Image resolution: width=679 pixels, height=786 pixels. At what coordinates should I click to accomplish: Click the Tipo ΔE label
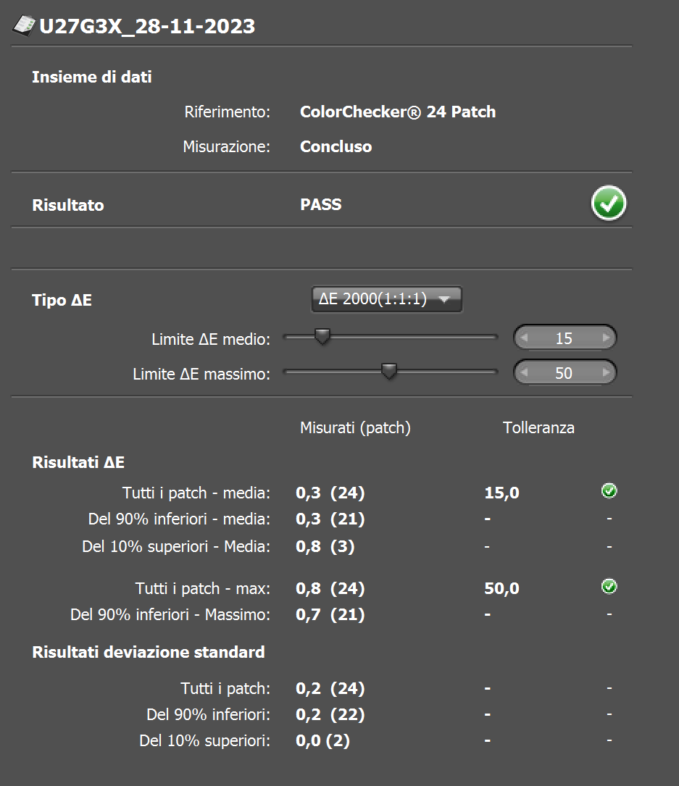(62, 300)
